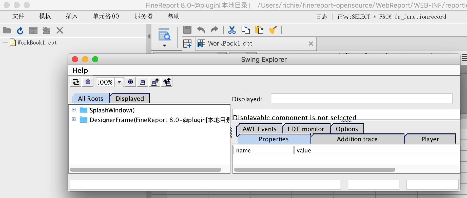This screenshot has height=198, width=467.
Task: Click the format painter brush icon
Action: 273,30
